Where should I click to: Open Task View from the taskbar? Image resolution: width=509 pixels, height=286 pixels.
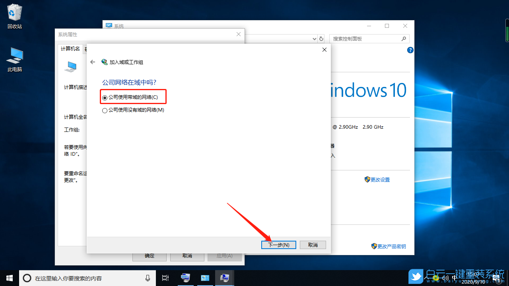(165, 278)
